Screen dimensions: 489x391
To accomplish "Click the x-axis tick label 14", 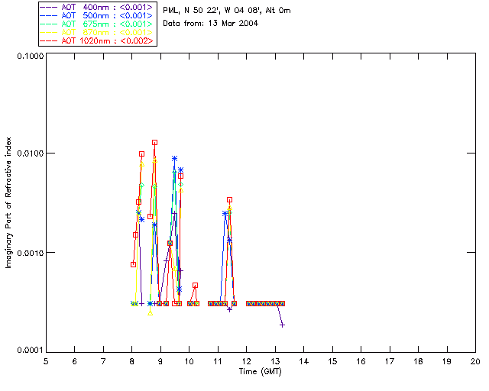I will 304,361.
